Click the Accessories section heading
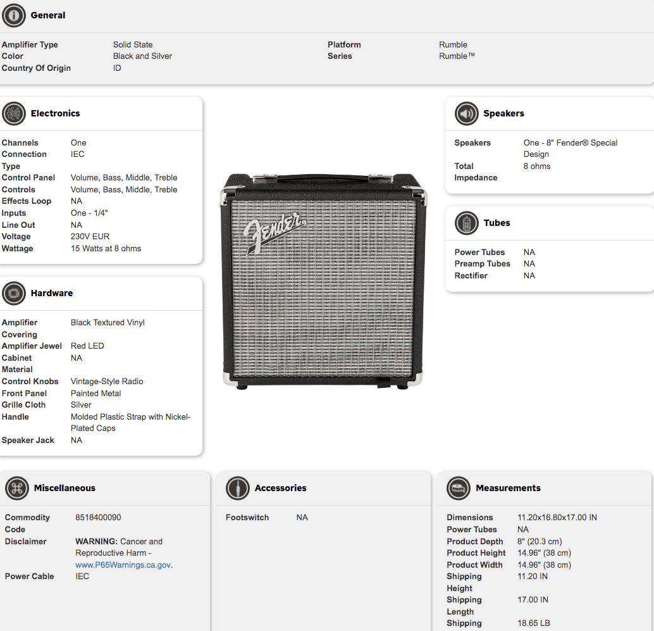This screenshot has width=654, height=631. pos(281,488)
